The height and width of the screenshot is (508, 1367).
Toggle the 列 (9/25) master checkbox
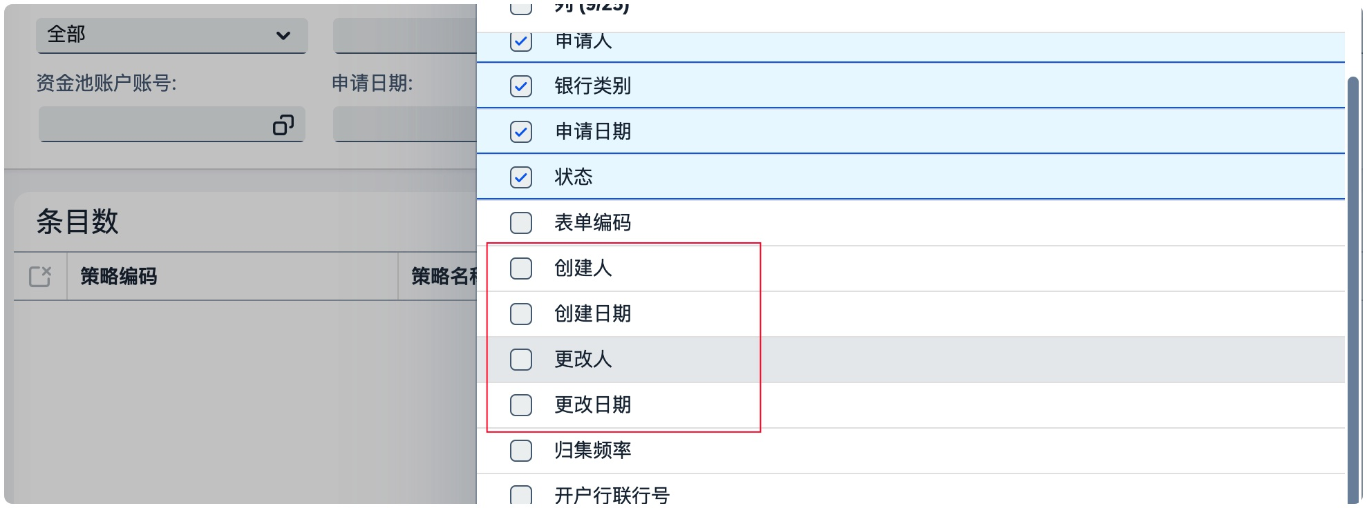pos(520,6)
